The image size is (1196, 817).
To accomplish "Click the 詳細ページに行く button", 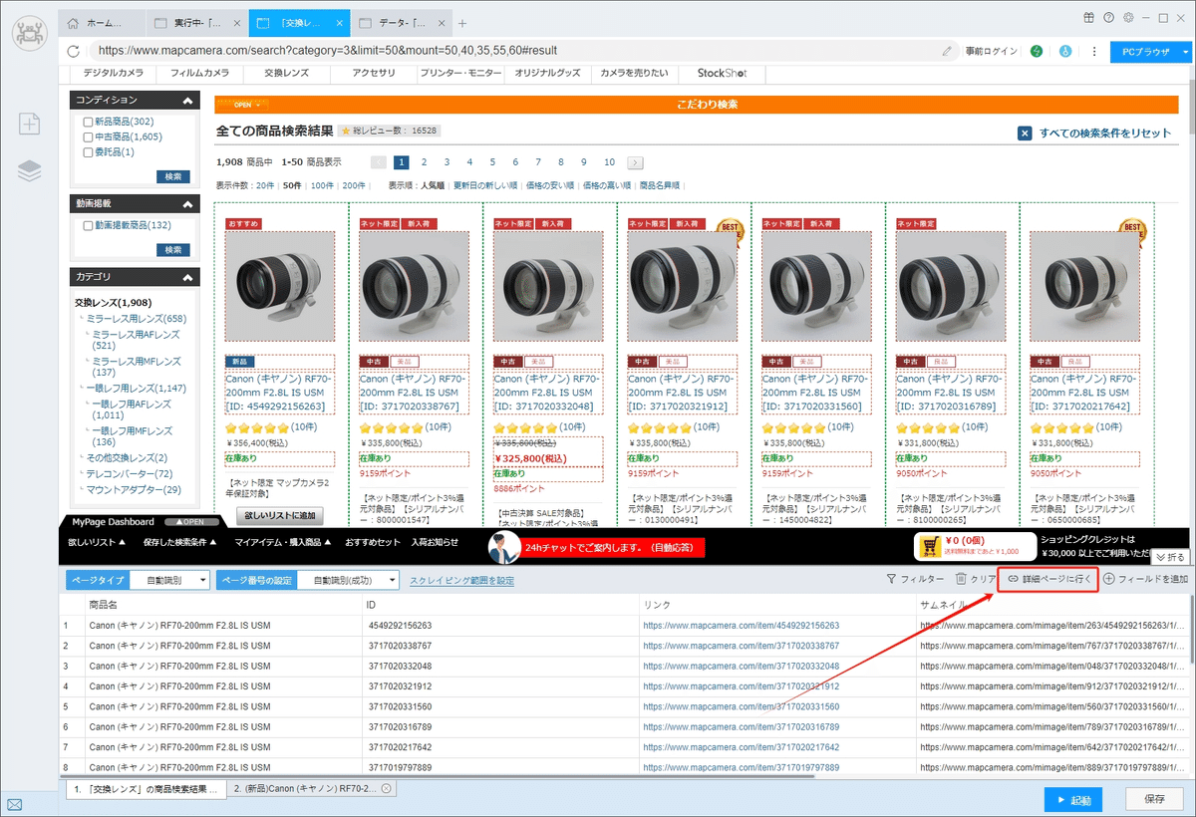I will 1047,579.
